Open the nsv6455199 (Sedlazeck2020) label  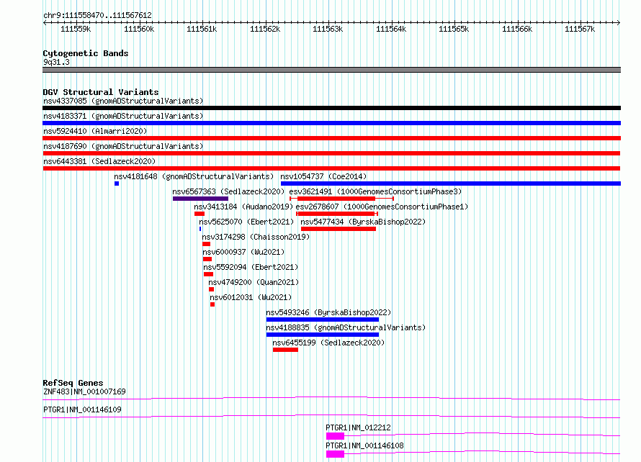(328, 343)
